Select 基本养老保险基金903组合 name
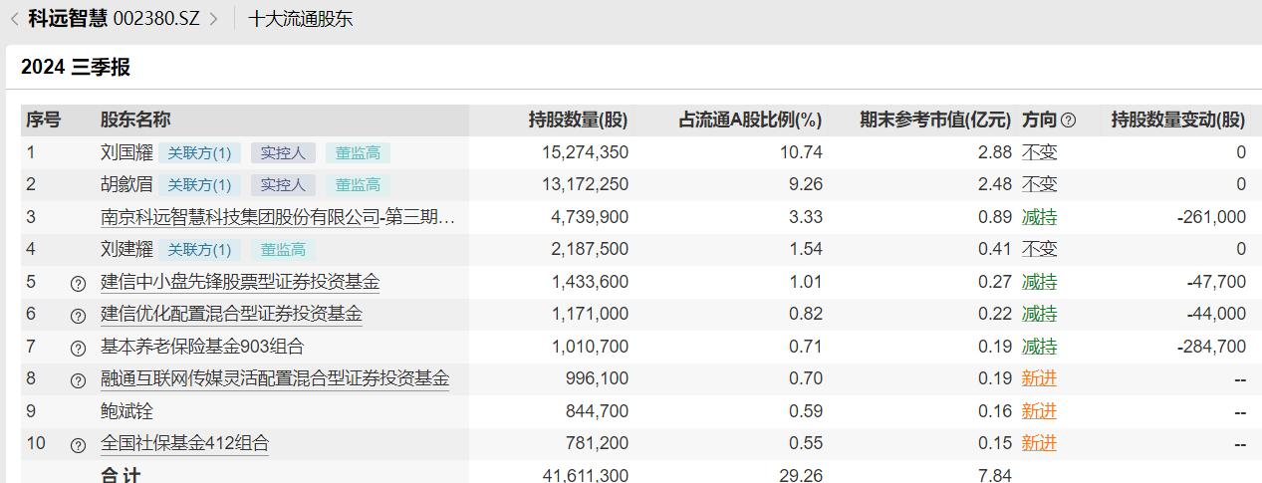 (202, 347)
